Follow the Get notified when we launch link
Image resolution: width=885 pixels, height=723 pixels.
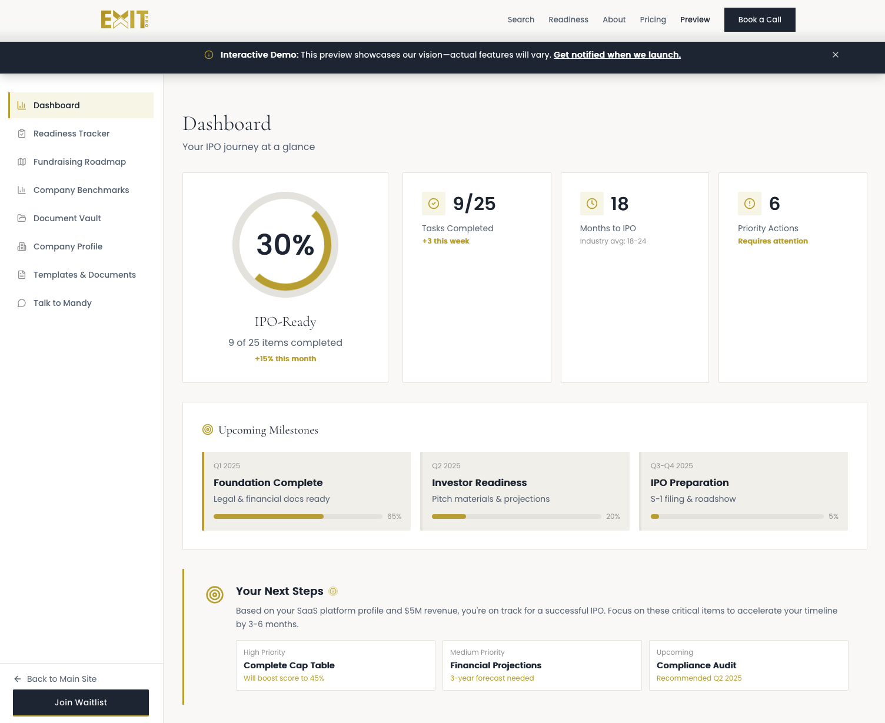pos(617,55)
